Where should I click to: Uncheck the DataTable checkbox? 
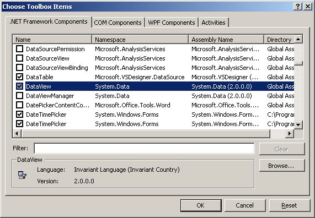19,77
